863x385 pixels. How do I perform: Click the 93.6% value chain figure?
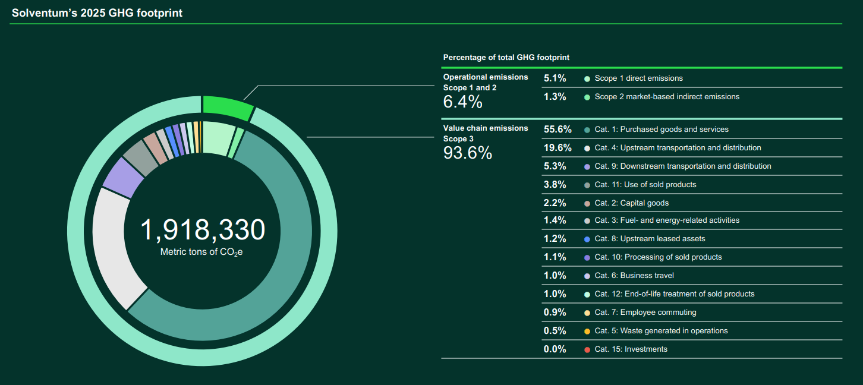(x=468, y=153)
